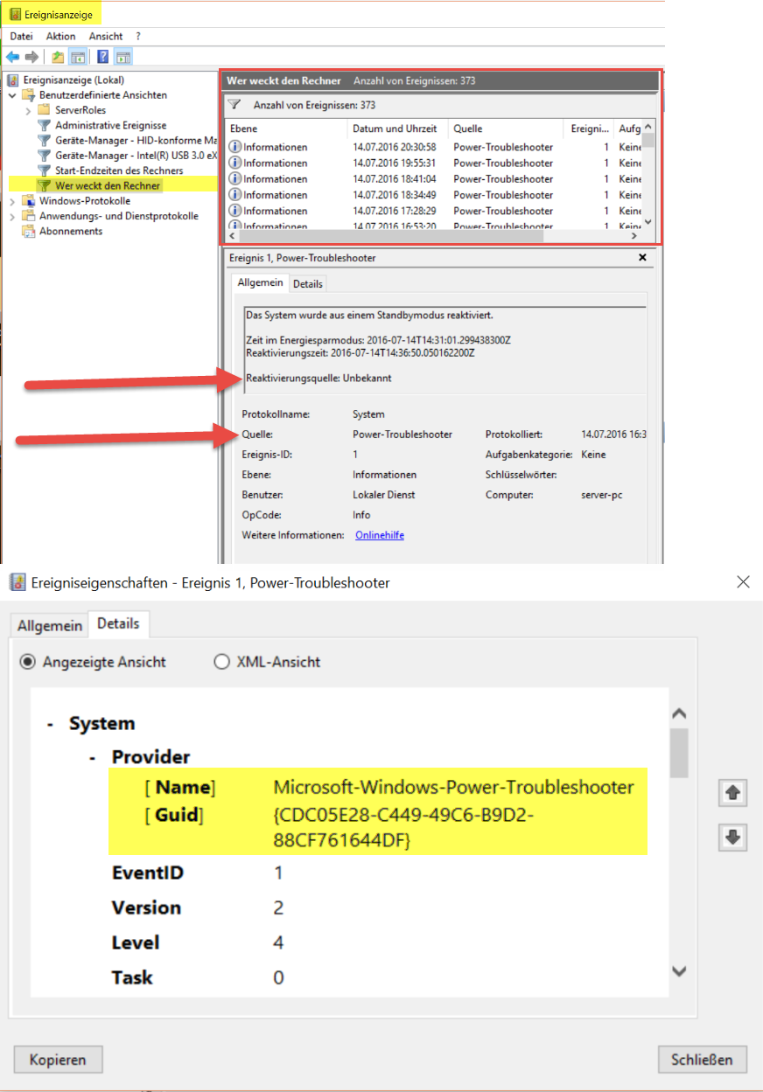Click the down arrow button in Ereigniseigenschaften
The width and height of the screenshot is (763, 1092).
(732, 838)
